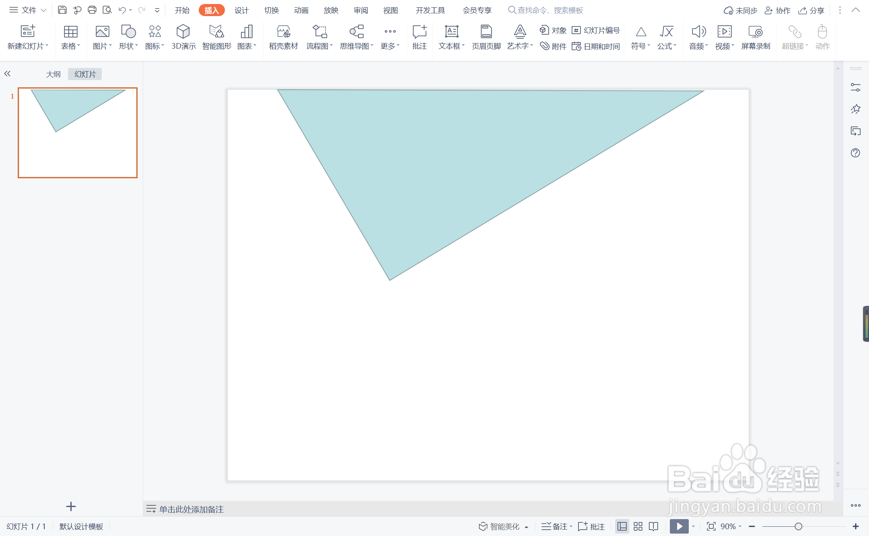
Task: Collapse the slide panel with double chevron
Action: pyautogui.click(x=7, y=74)
